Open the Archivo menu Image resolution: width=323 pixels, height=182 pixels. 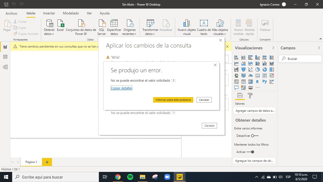coord(11,13)
